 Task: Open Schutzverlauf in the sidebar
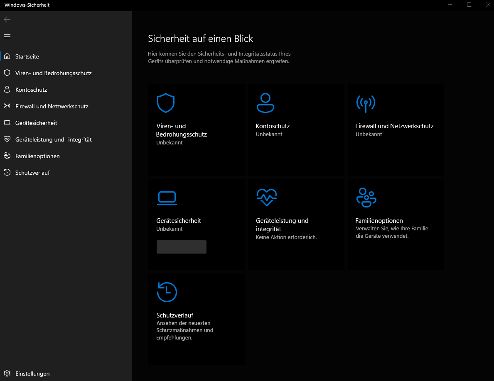(32, 173)
